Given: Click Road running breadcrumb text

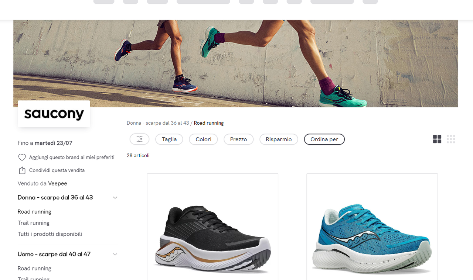Looking at the screenshot, I should pos(209,123).
